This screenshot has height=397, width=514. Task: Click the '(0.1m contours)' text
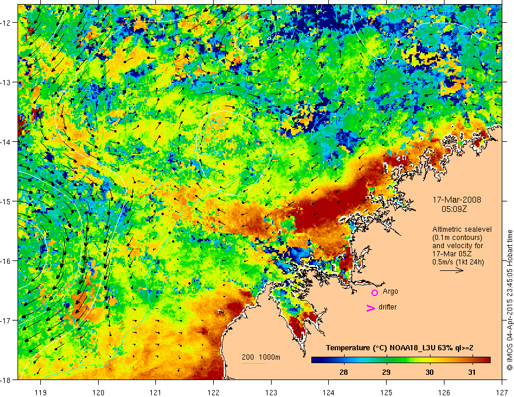(x=457, y=238)
